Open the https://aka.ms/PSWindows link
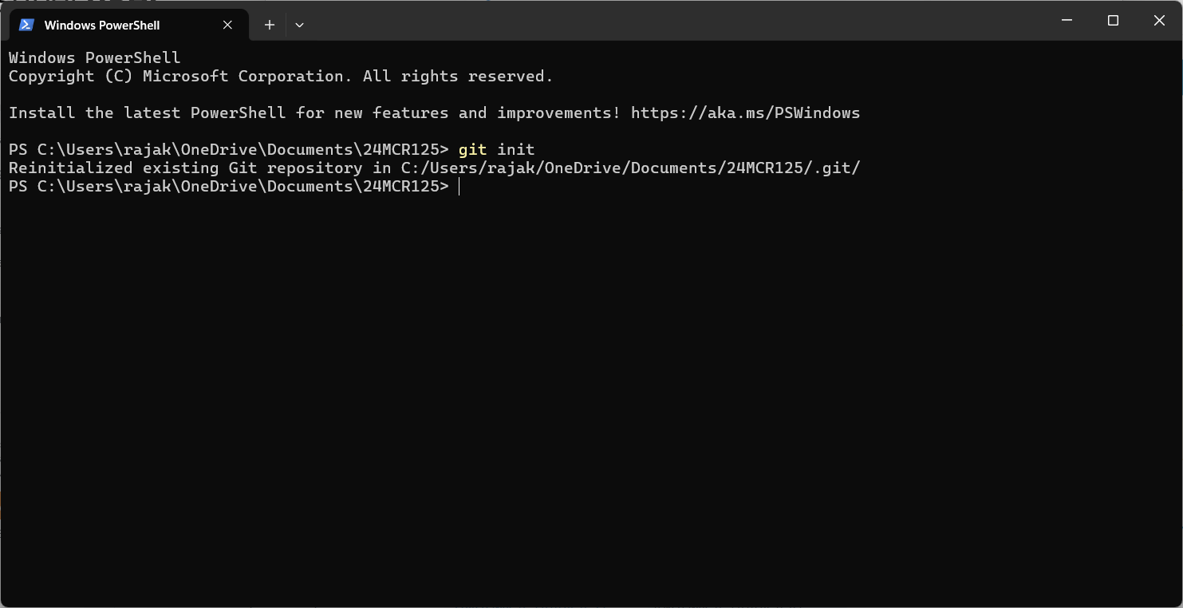The width and height of the screenshot is (1183, 608). [745, 113]
